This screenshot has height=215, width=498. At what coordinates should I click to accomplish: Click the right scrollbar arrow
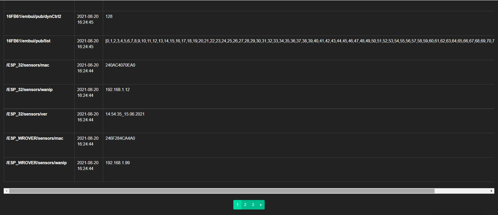[491, 191]
